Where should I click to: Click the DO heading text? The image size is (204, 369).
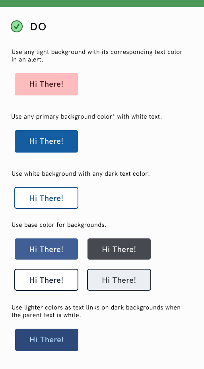pyautogui.click(x=38, y=27)
